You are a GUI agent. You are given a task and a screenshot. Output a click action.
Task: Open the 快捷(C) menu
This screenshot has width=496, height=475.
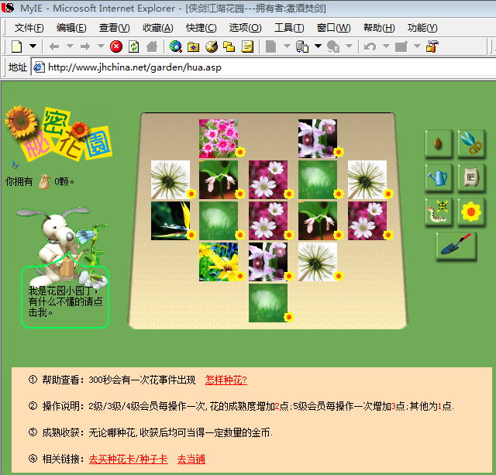(x=201, y=28)
